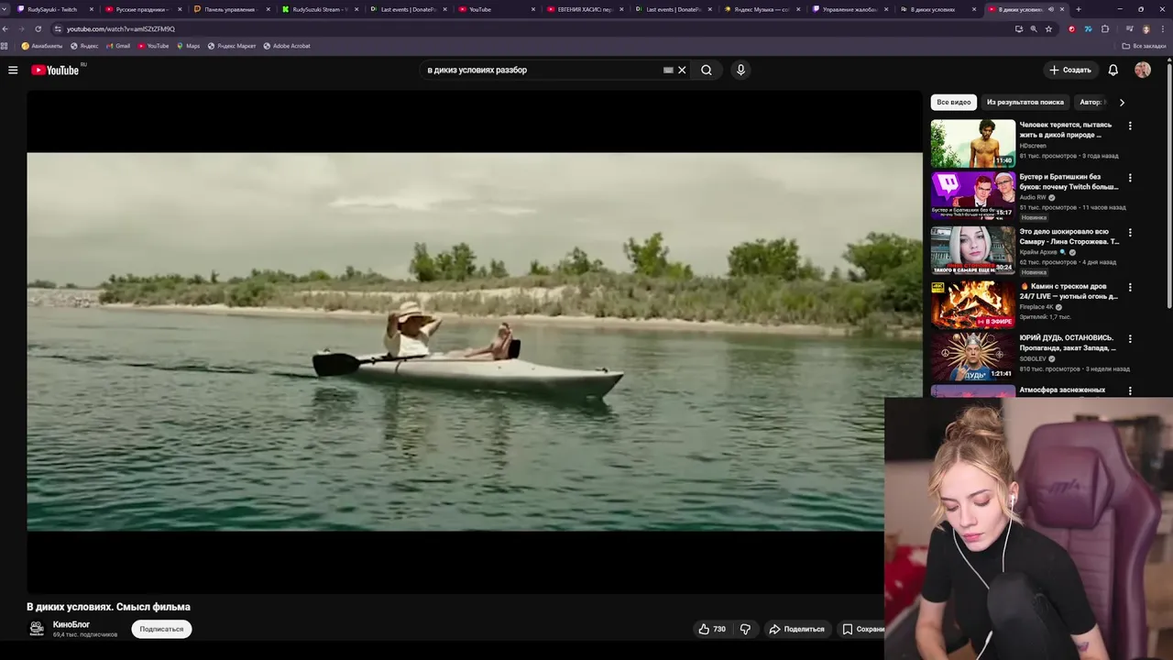The image size is (1173, 660).
Task: Open the YouTube guide hamburger menu
Action: tap(13, 70)
